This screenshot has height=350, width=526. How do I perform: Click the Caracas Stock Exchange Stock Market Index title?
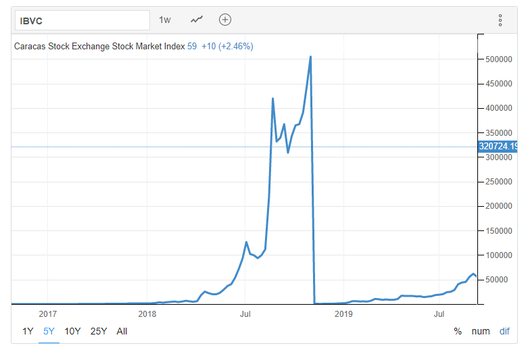coord(99,46)
